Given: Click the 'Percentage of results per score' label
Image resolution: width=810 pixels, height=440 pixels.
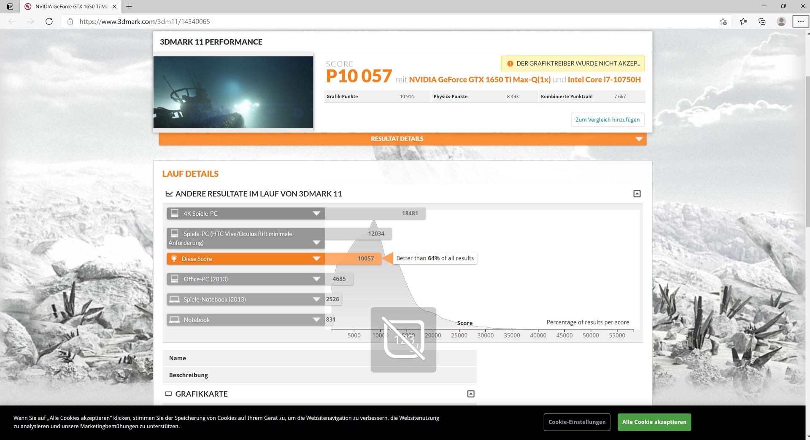Looking at the screenshot, I should 588,322.
